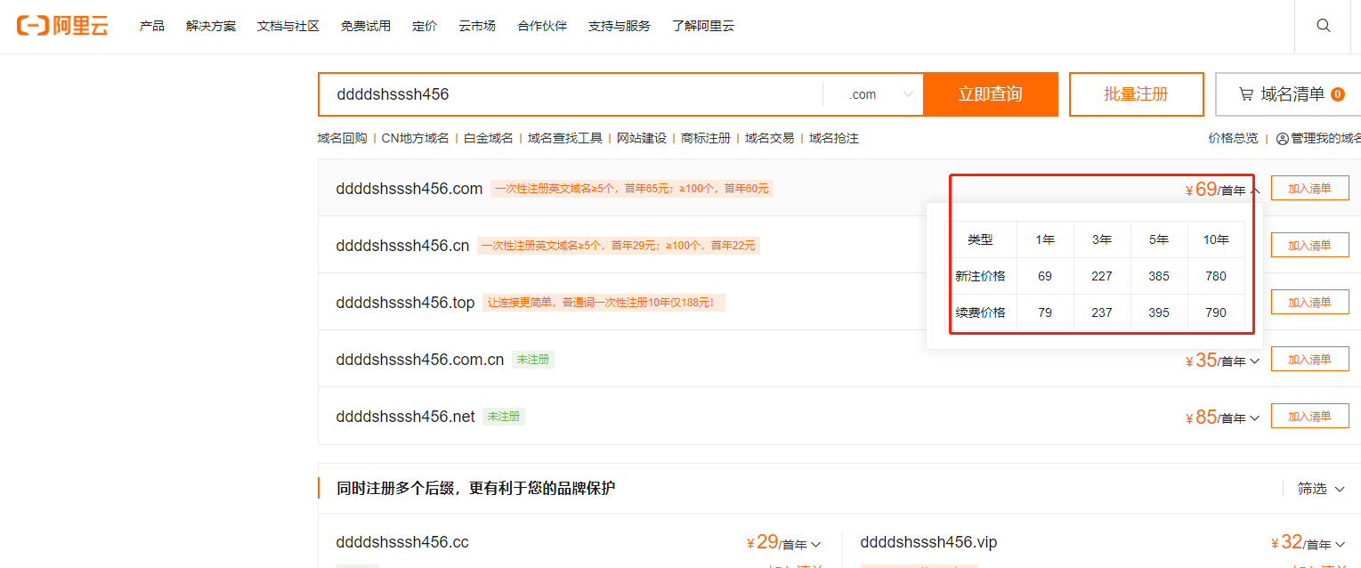
Task: Open the search magnifier icon
Action: click(1324, 26)
